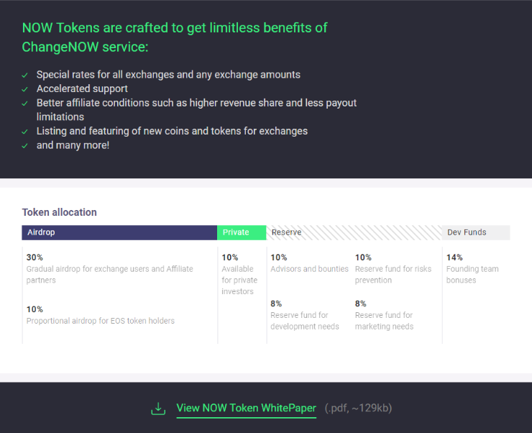This screenshot has width=532, height=433.
Task: Click the checkmark next to Accelerated support
Action: (x=24, y=89)
